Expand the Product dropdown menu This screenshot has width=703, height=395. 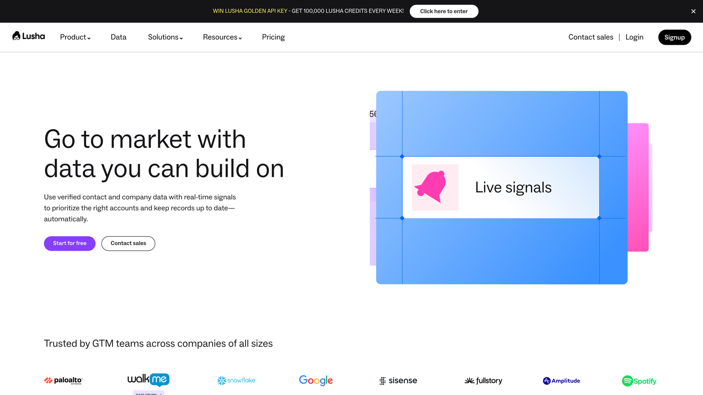[75, 37]
